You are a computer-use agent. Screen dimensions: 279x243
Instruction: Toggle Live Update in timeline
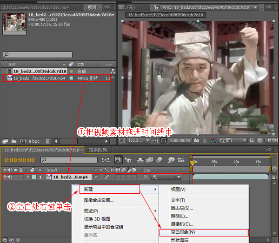click(x=118, y=160)
